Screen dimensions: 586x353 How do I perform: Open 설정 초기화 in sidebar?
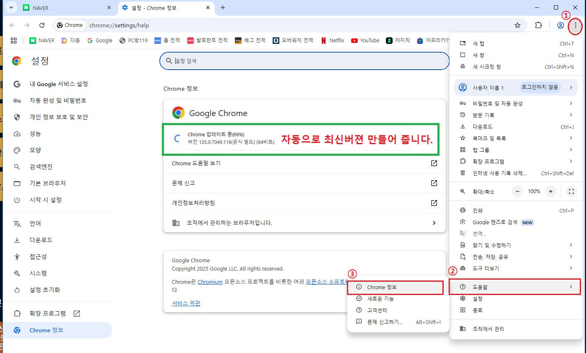[x=59, y=290]
